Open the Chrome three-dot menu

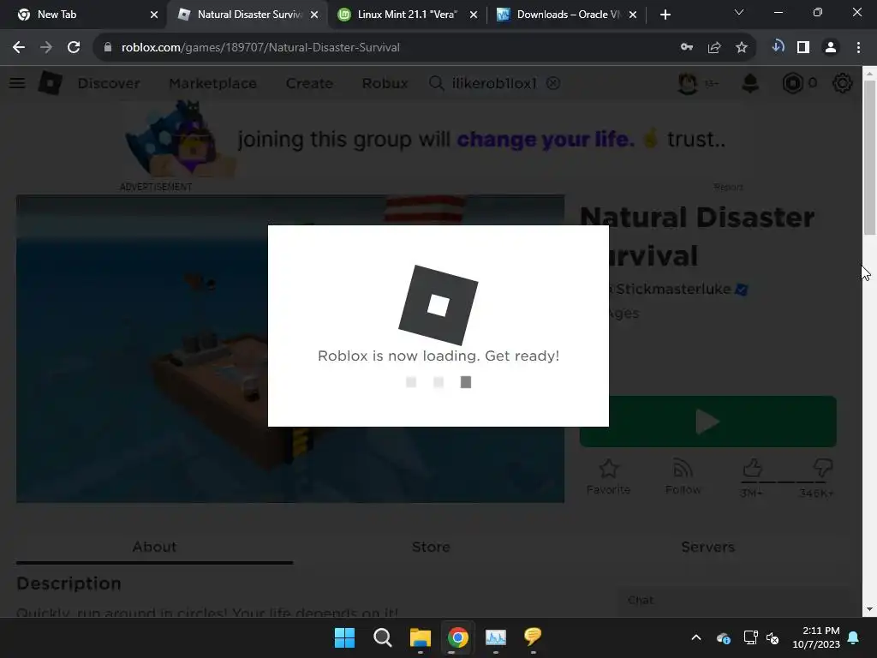pyautogui.click(x=858, y=48)
